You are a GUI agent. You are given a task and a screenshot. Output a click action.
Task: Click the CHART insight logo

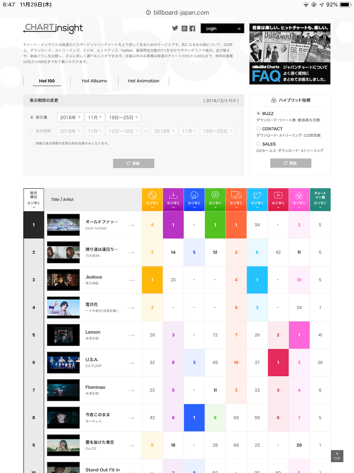(53, 28)
